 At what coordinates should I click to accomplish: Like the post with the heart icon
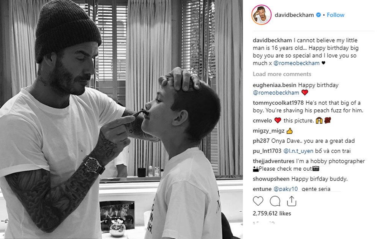pos(258,201)
